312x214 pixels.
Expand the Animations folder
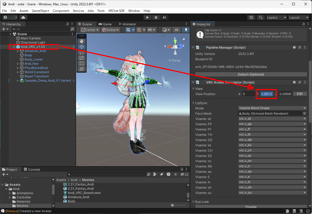click(x=10, y=193)
